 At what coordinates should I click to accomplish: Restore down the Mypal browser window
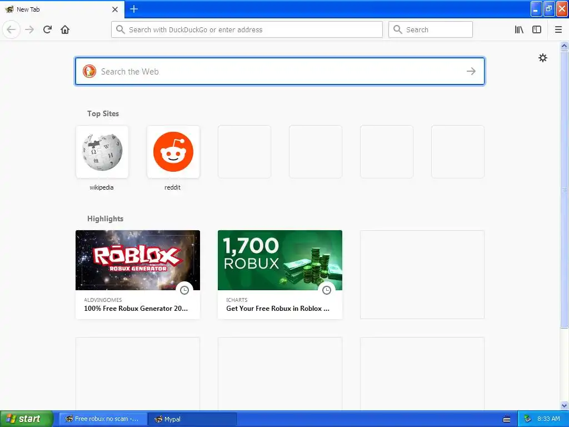point(549,9)
